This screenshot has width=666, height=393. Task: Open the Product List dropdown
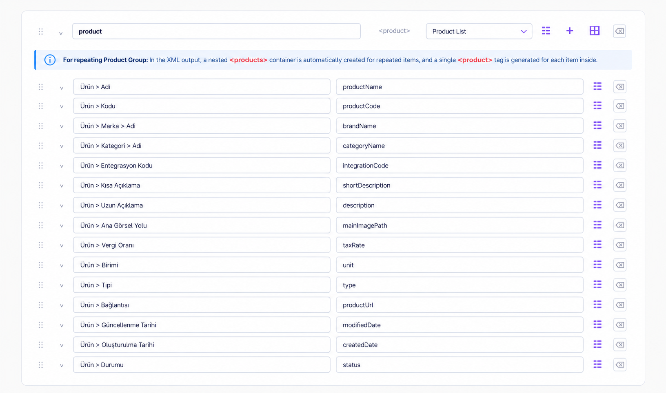[x=479, y=31]
